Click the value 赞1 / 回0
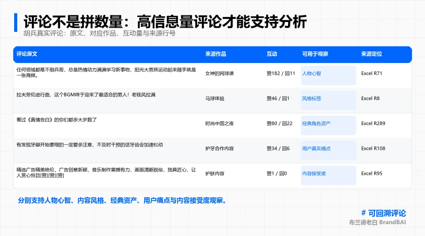425x236 pixels. tap(277, 173)
